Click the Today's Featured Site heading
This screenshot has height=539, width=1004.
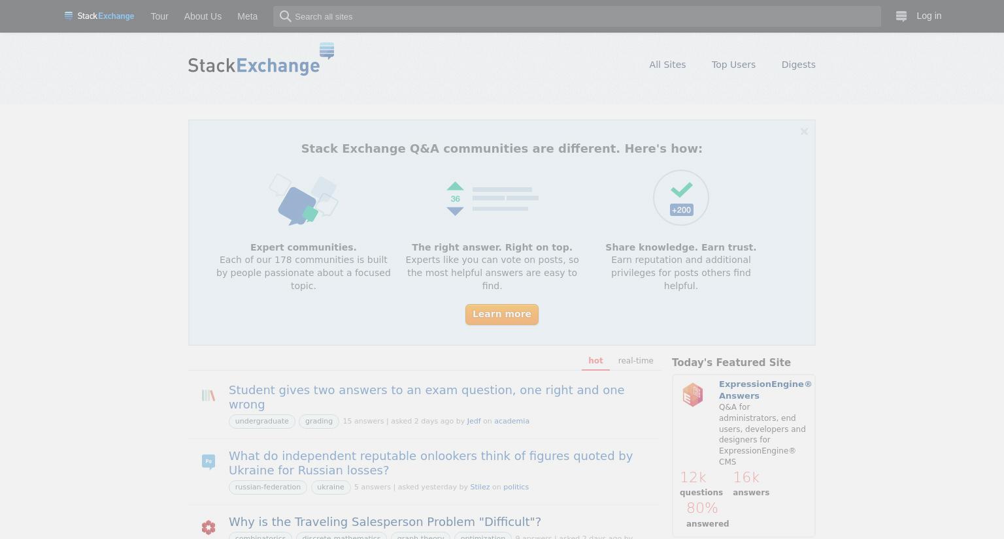point(731,363)
